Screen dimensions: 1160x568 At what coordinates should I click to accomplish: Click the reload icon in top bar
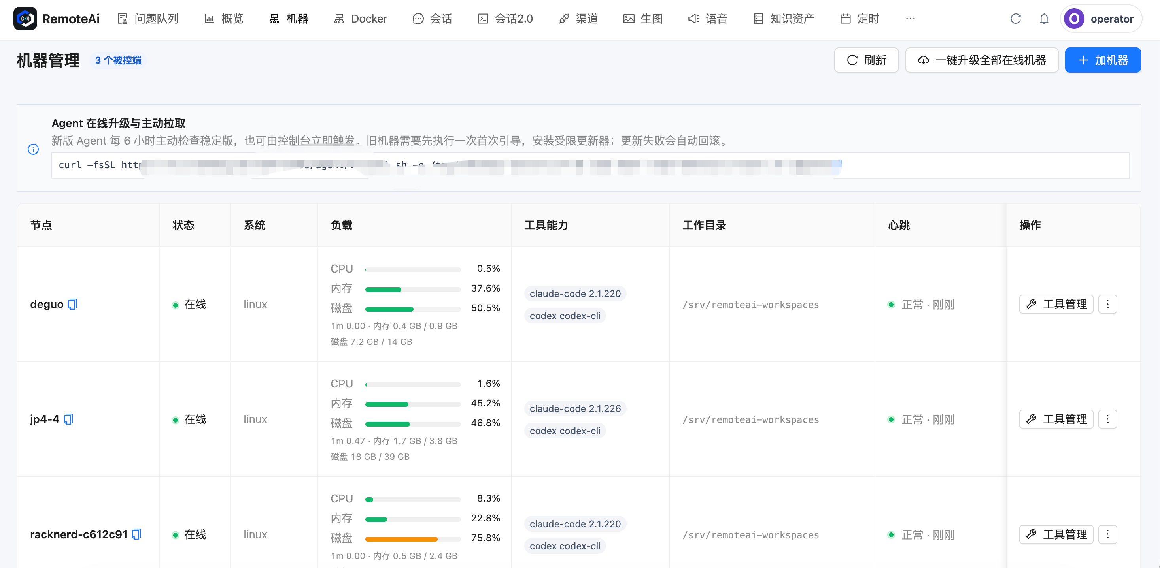pos(1015,19)
